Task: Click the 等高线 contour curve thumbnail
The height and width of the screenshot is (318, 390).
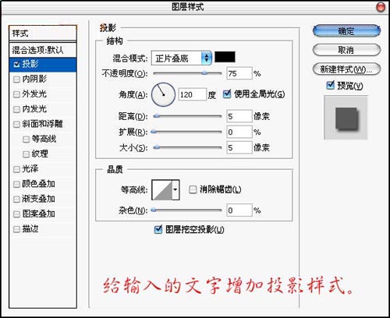Action: pos(162,190)
